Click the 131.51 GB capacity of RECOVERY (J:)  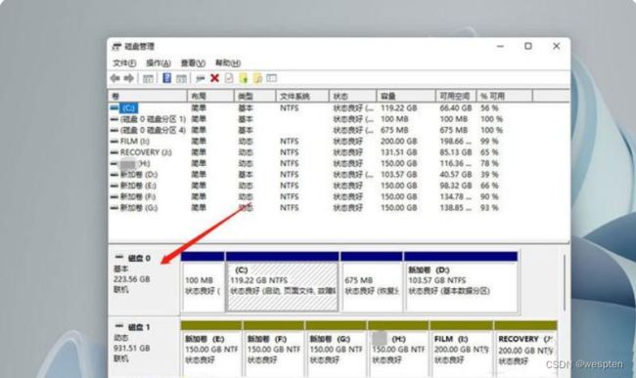coord(398,152)
